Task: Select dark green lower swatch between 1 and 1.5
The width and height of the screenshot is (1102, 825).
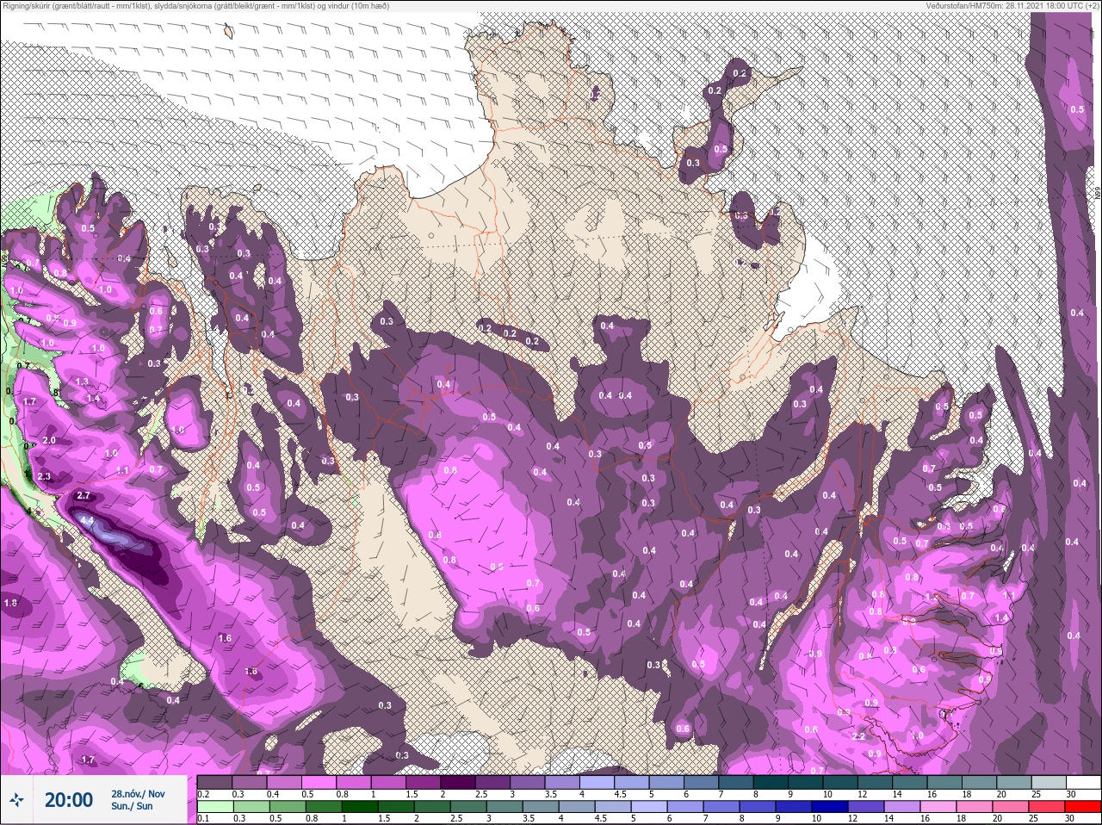Action: (358, 807)
